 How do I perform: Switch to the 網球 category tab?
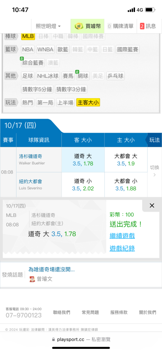point(83,76)
